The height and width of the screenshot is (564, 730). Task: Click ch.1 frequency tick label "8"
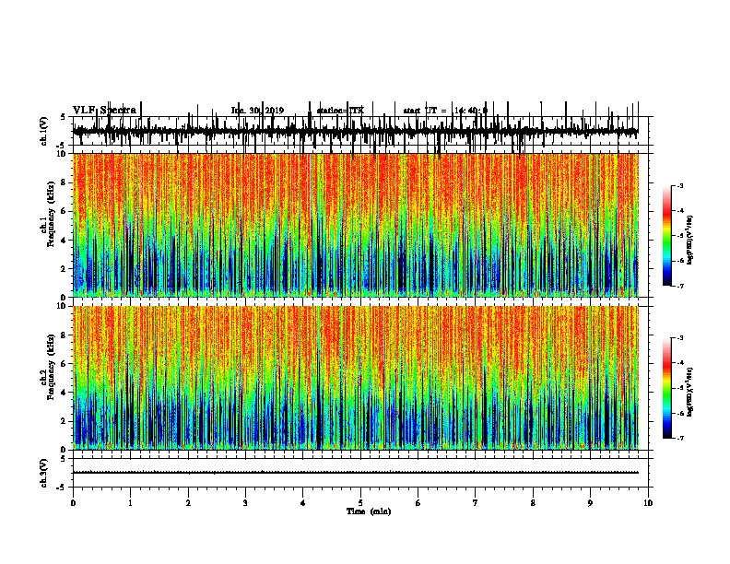[65, 182]
